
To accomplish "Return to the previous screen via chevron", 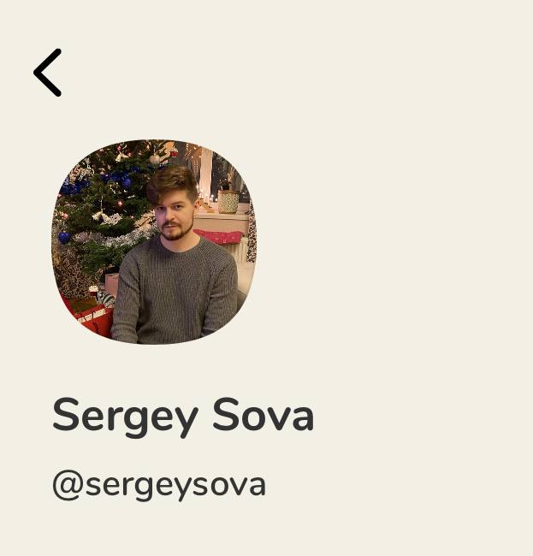I will tap(48, 73).
